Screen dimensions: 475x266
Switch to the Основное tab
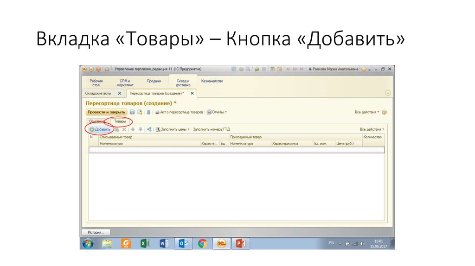pos(96,121)
